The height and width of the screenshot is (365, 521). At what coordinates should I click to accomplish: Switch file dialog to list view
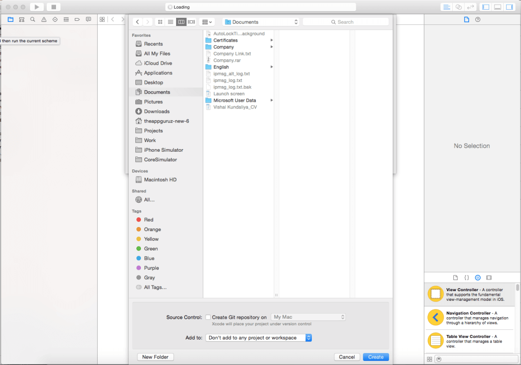coord(170,22)
